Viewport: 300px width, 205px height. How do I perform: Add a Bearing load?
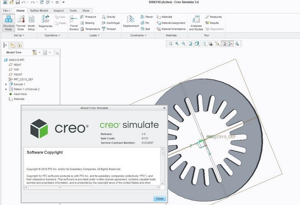pos(88,23)
